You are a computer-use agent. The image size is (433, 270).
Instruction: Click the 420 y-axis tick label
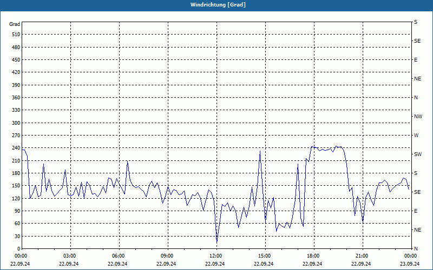[16, 72]
